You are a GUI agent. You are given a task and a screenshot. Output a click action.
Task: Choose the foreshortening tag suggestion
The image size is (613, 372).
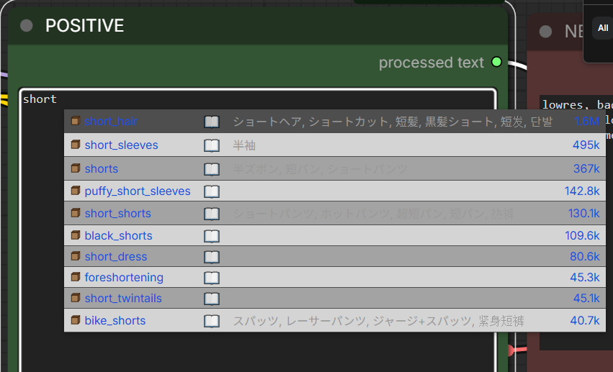click(335, 277)
